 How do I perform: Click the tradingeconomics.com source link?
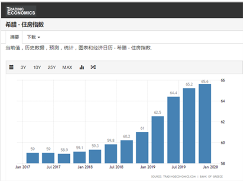tap(179, 176)
